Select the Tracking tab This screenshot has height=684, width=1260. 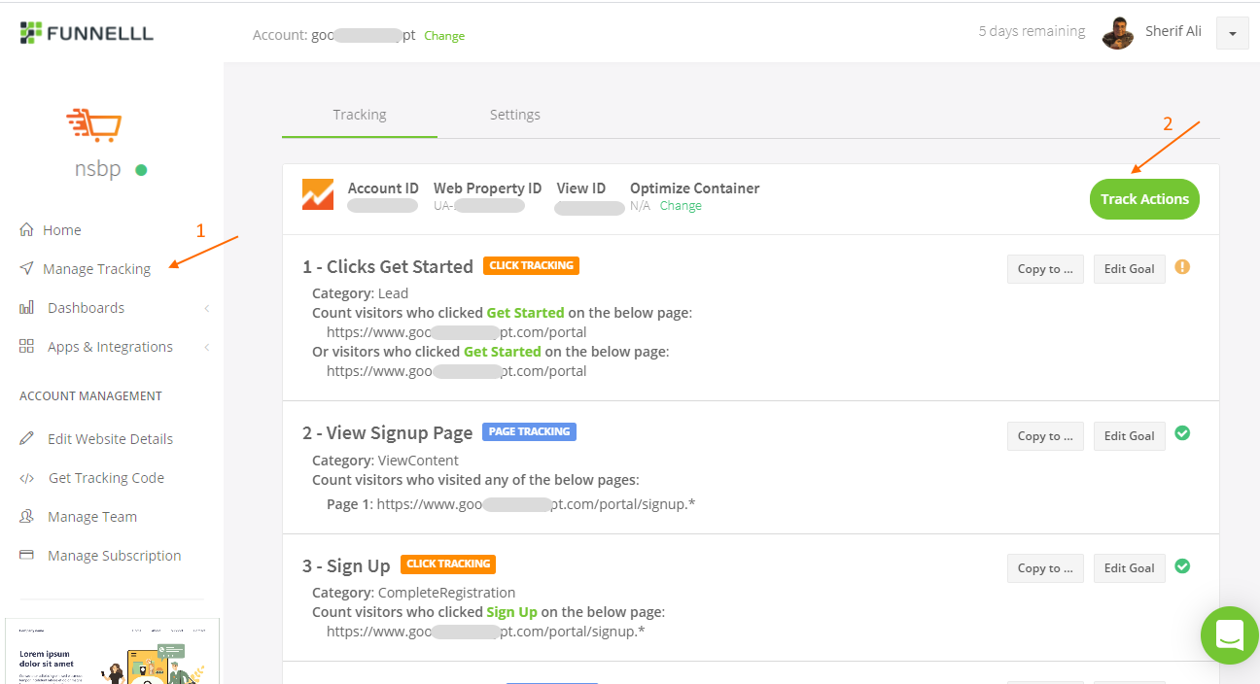pos(360,115)
